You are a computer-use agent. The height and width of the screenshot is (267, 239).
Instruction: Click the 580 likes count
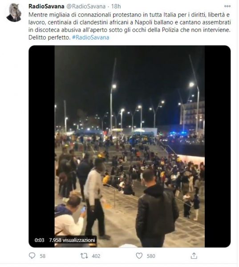coord(151,256)
